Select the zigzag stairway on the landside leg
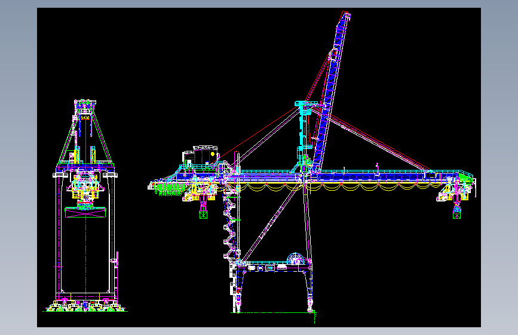518x335 pixels. (x=229, y=228)
